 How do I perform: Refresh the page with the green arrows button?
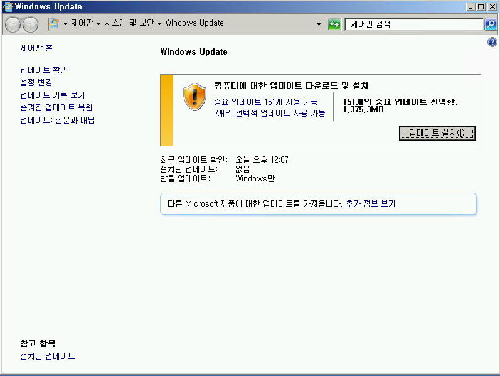pyautogui.click(x=335, y=24)
